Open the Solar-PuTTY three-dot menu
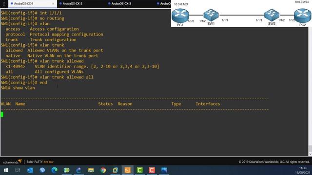312x175 pixels. 4,4
